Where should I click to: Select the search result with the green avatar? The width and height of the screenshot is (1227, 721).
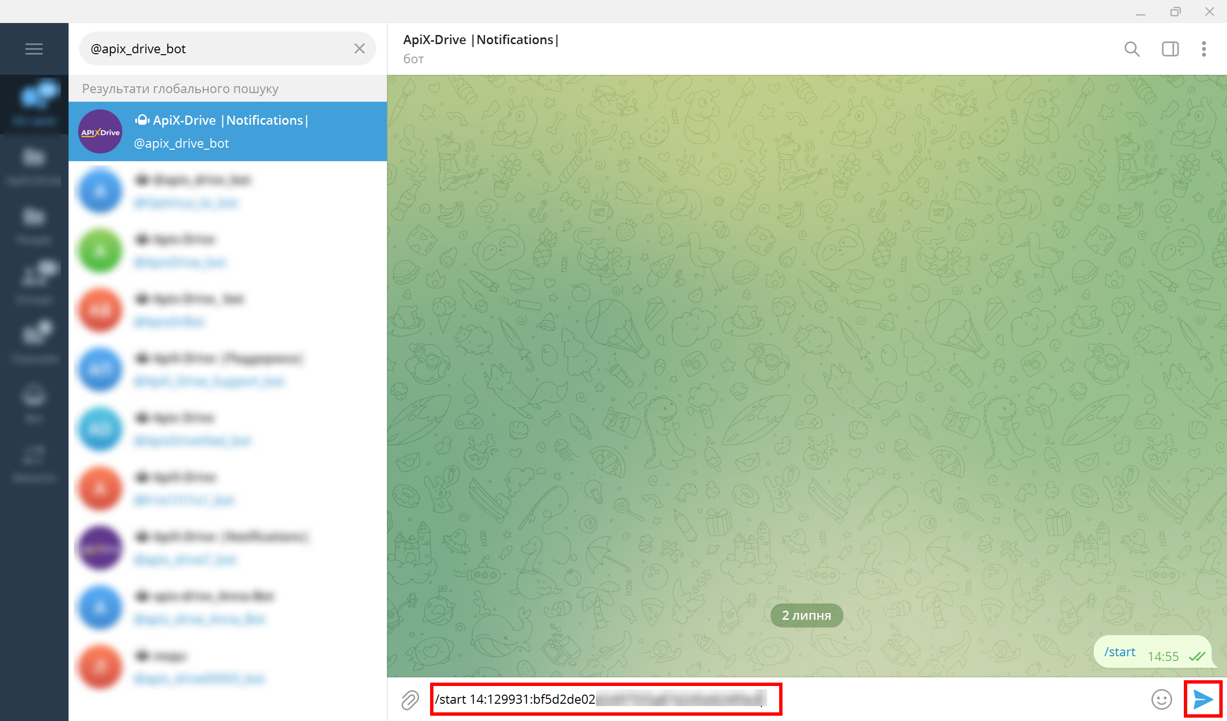pyautogui.click(x=228, y=251)
